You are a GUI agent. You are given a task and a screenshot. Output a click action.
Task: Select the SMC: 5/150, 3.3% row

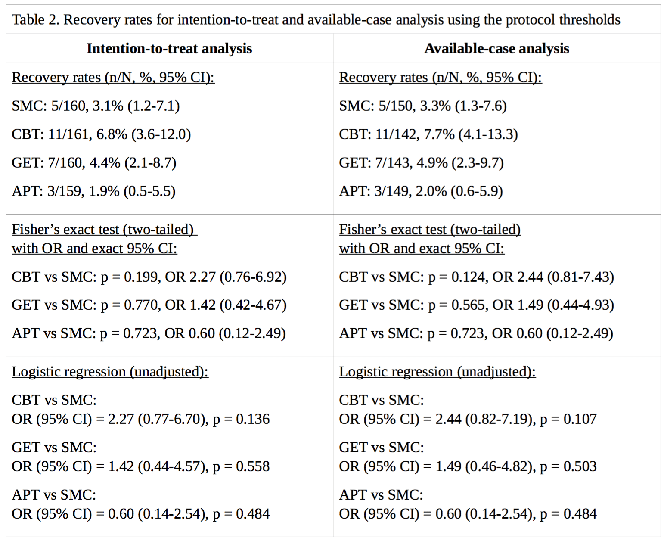(422, 106)
